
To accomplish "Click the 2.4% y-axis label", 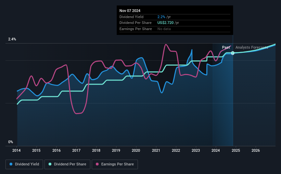I will [x=12, y=39].
